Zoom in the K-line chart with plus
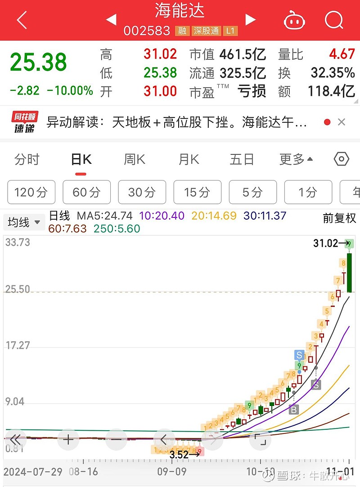This screenshot has height=487, width=360. click(x=68, y=439)
